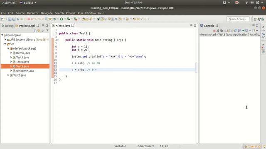Viewport: 266px width, 149px height.
Task: Click the 'int a = 10;' line
Action: point(80,46)
